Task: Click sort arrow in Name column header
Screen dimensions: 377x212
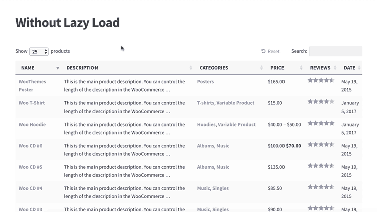Action: click(58, 68)
